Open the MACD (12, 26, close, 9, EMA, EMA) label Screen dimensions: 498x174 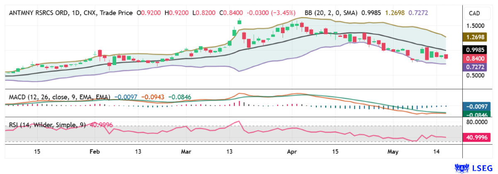[x=59, y=97]
